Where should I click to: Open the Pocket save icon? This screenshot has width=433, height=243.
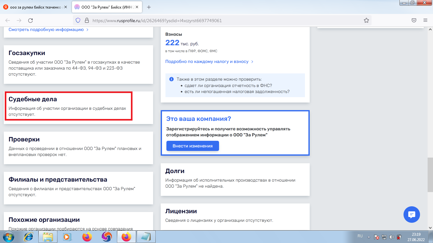[414, 20]
